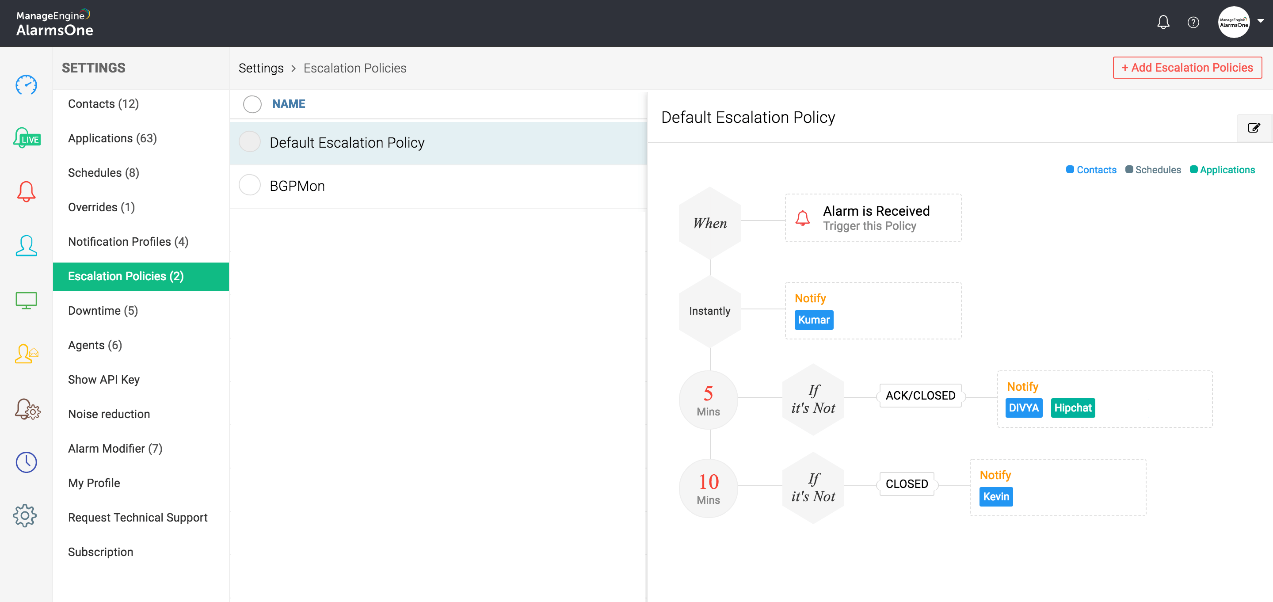Select the Default Escalation Policy radio circle

pos(250,141)
